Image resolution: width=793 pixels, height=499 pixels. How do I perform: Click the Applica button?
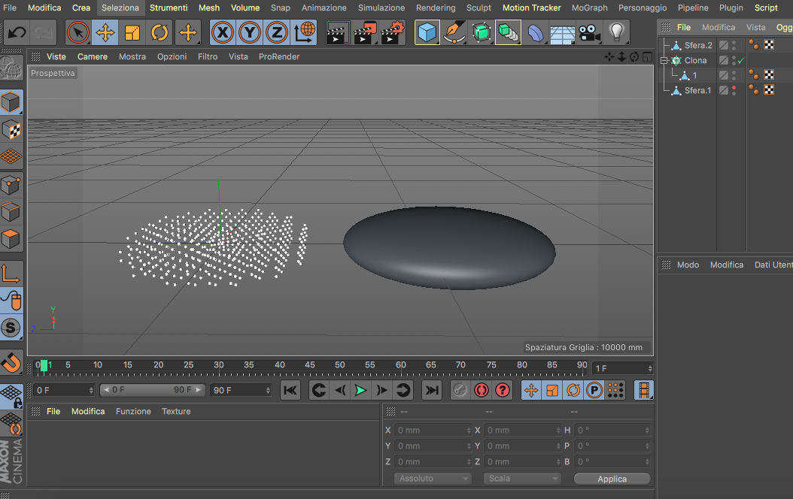tap(612, 479)
